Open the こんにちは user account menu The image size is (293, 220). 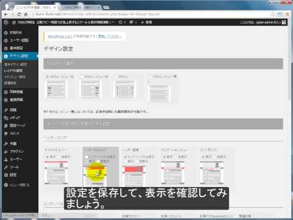point(263,22)
